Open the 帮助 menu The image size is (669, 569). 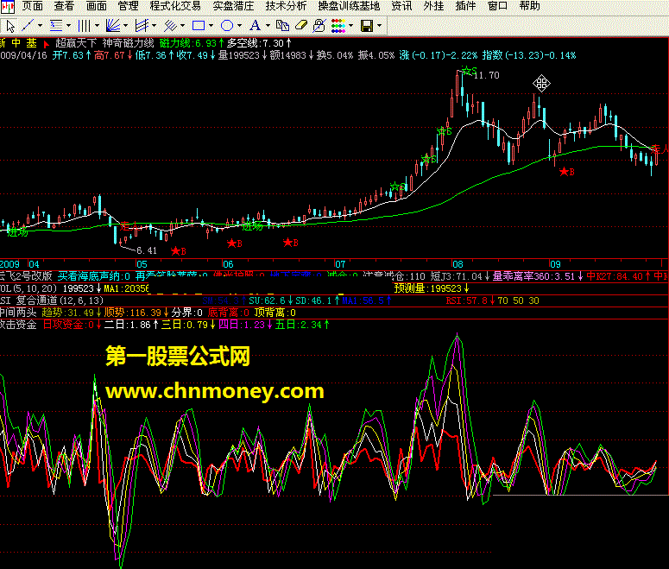[x=529, y=6]
